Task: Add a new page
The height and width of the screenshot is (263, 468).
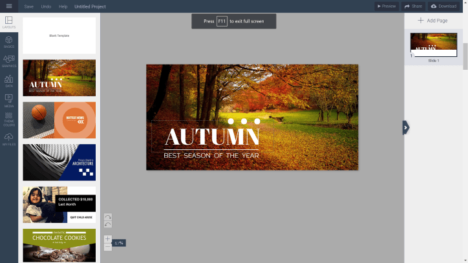Action: click(432, 21)
